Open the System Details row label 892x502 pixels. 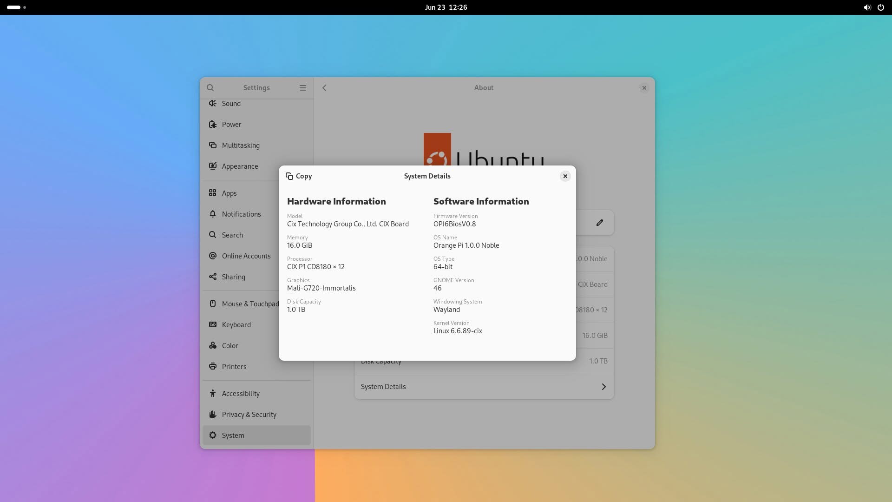click(383, 387)
